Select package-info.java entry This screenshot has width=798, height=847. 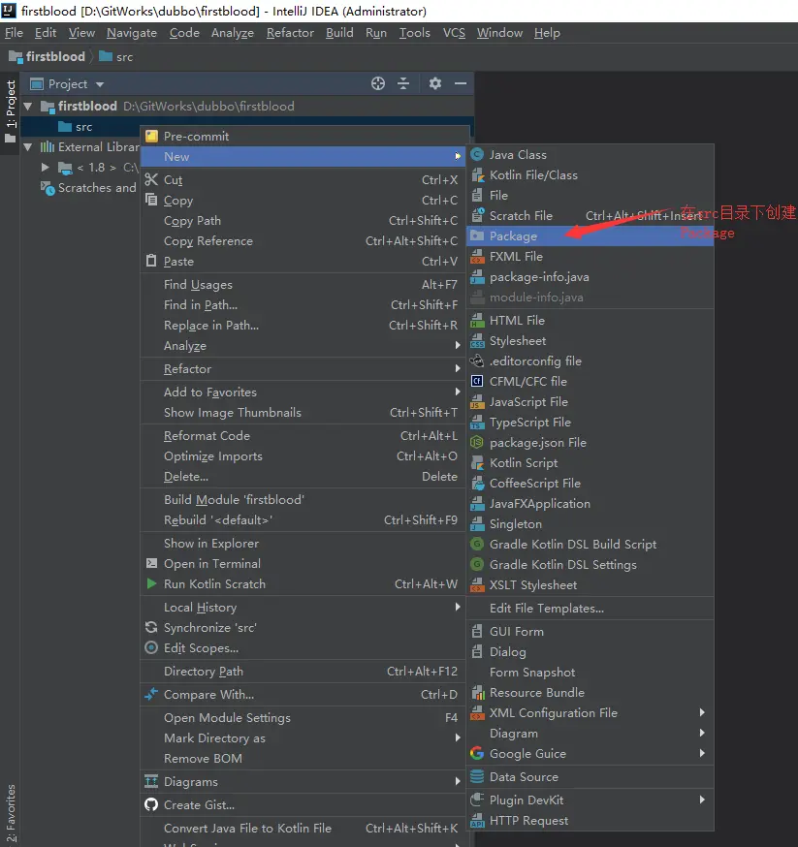(590, 277)
